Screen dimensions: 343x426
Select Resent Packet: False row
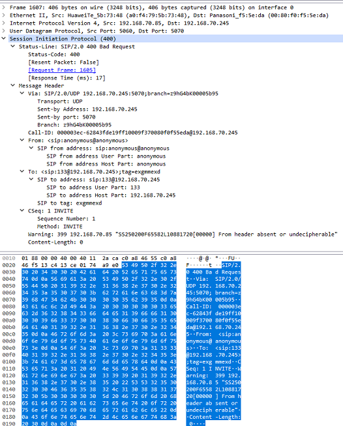tap(63, 63)
